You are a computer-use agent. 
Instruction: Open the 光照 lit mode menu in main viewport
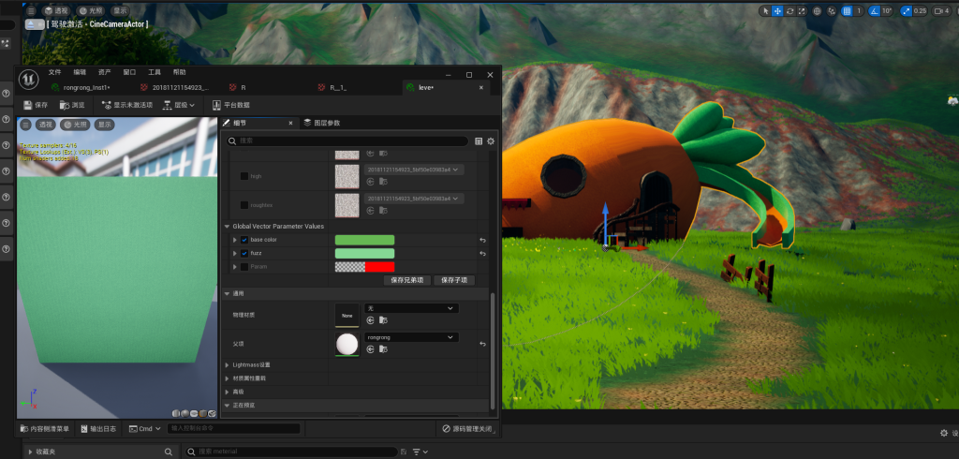[91, 11]
